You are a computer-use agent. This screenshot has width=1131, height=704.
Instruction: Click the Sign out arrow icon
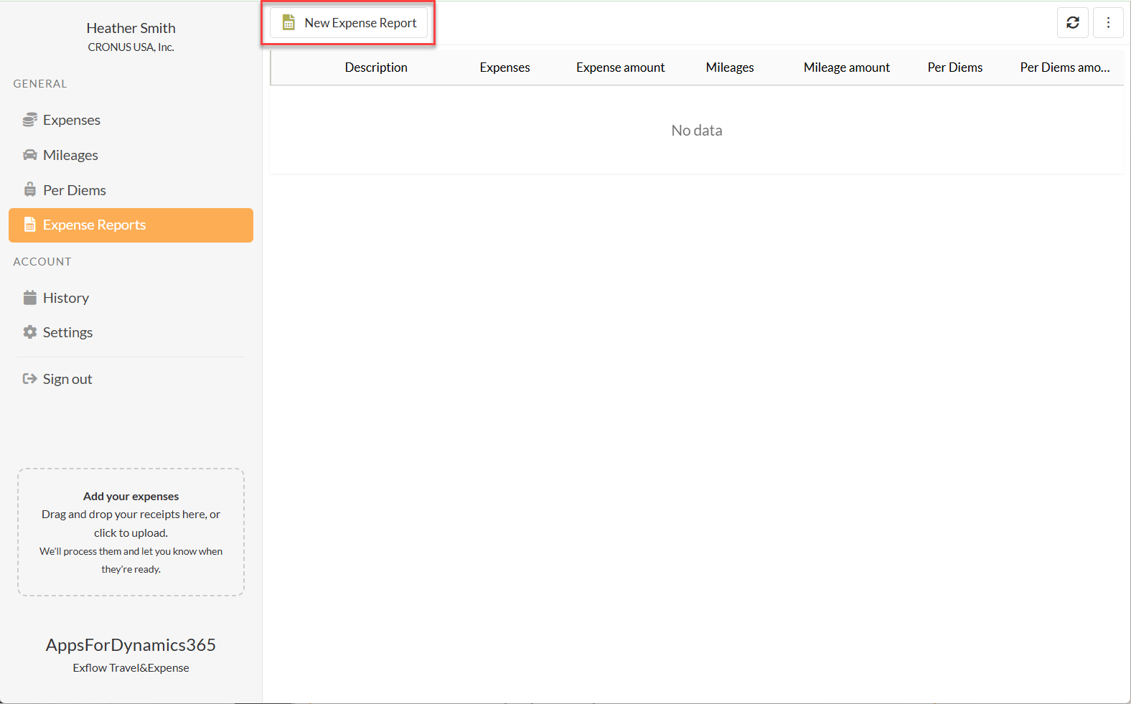coord(29,379)
